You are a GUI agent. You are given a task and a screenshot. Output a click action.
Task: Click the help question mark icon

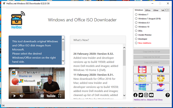168,95
